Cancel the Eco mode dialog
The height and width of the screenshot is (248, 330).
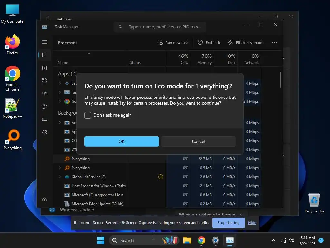199,141
